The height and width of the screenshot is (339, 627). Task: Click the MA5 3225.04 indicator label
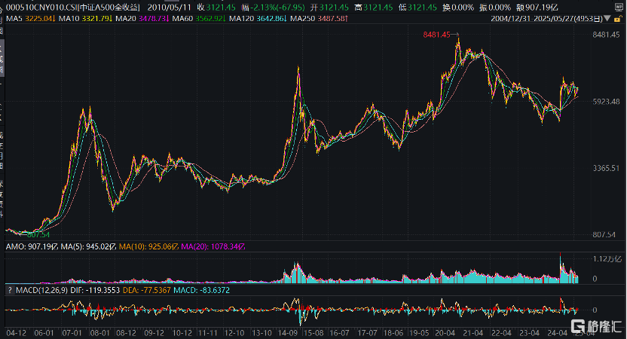click(x=31, y=18)
